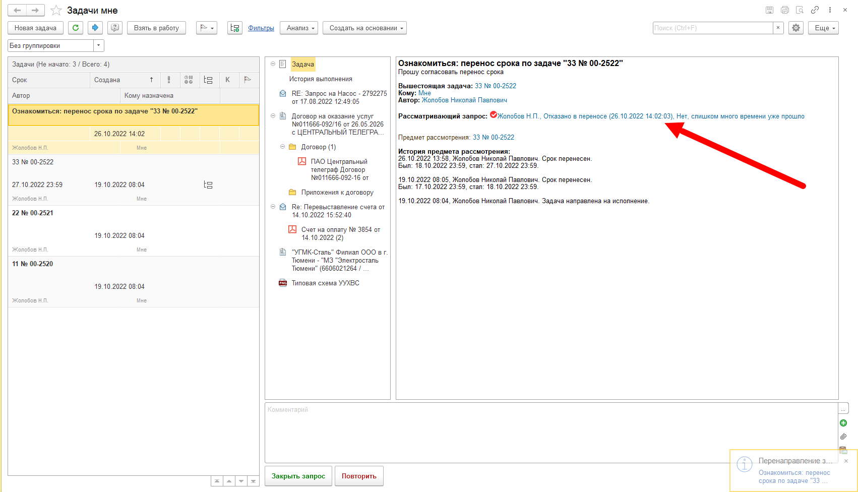
Task: Click the green refresh icon in toolbar
Action: [76, 28]
